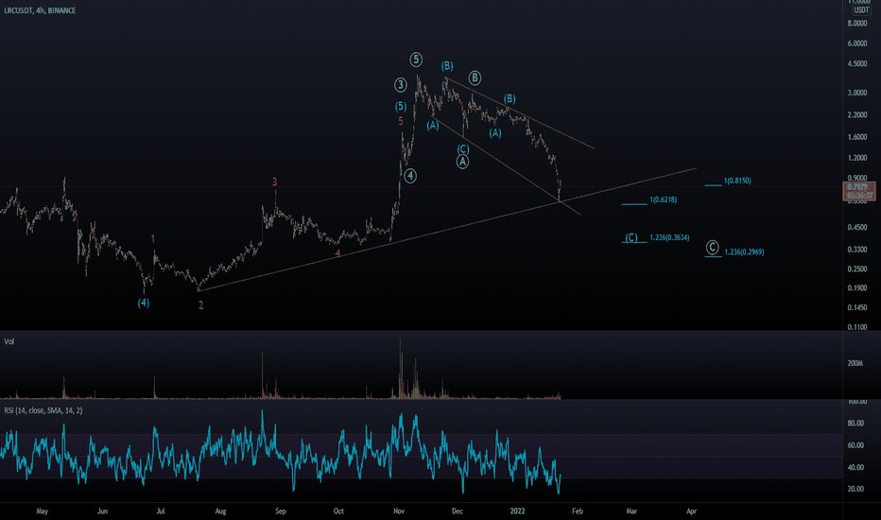The width and height of the screenshot is (881, 520).
Task: Click the 0.1450 price axis label
Action: point(857,308)
